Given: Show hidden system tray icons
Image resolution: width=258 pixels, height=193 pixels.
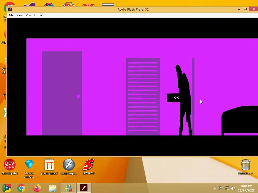Looking at the screenshot, I should (215, 188).
